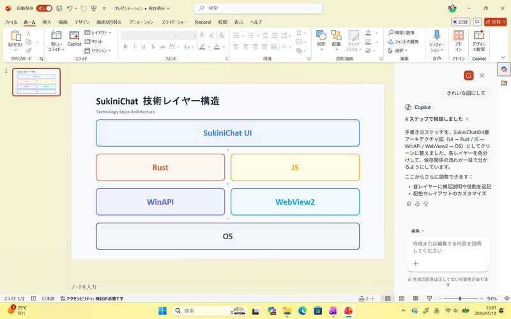Click the search box in the title bar
This screenshot has width=511, height=319.
[x=258, y=8]
